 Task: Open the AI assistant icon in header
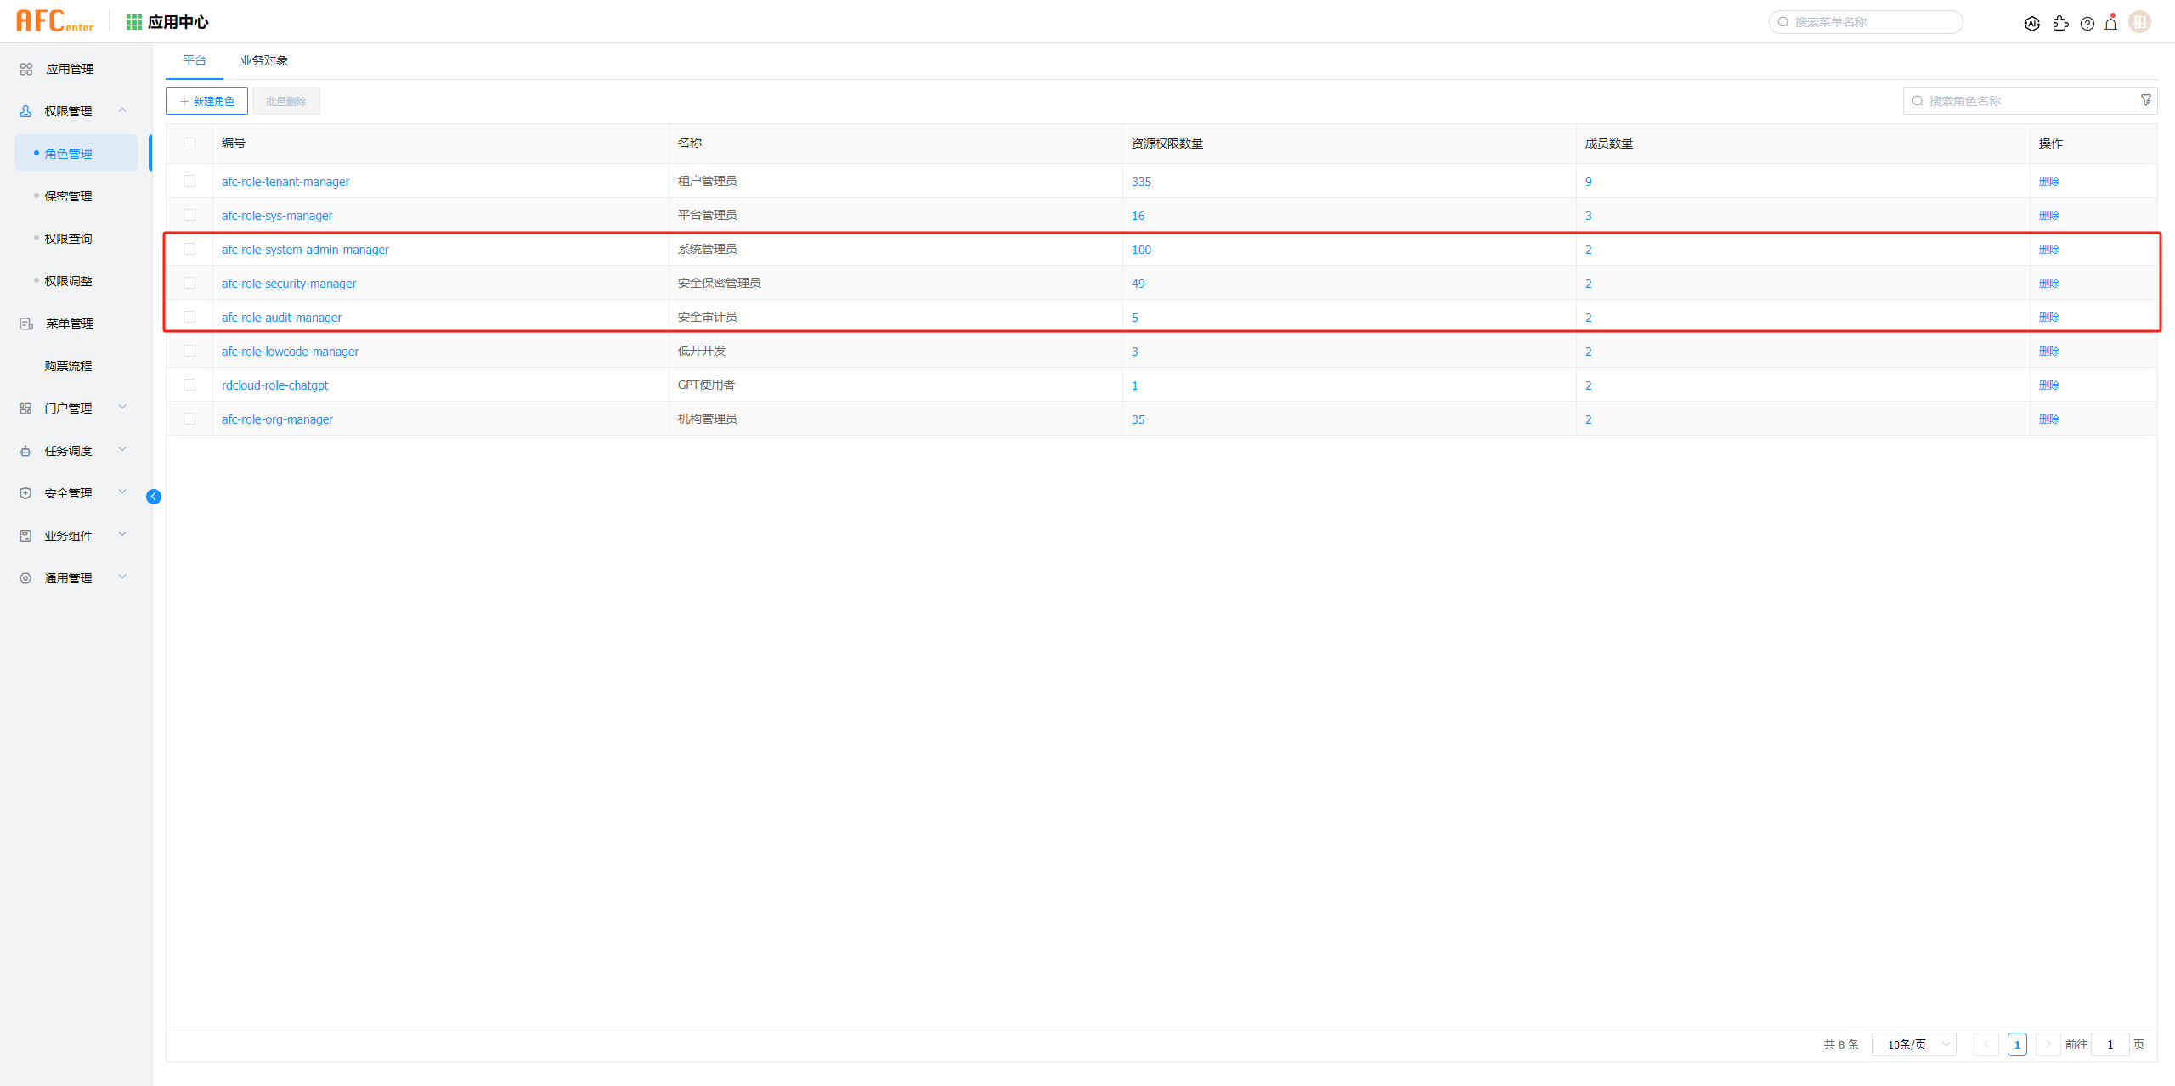[2031, 24]
